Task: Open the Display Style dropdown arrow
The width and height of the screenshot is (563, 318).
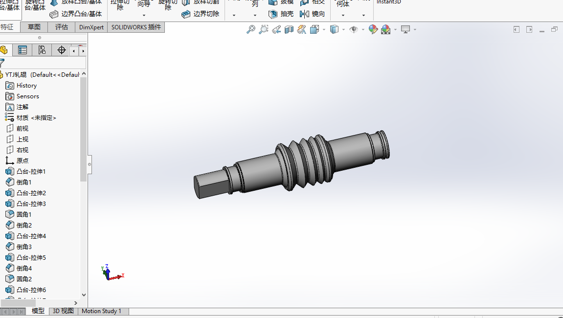Action: [343, 29]
